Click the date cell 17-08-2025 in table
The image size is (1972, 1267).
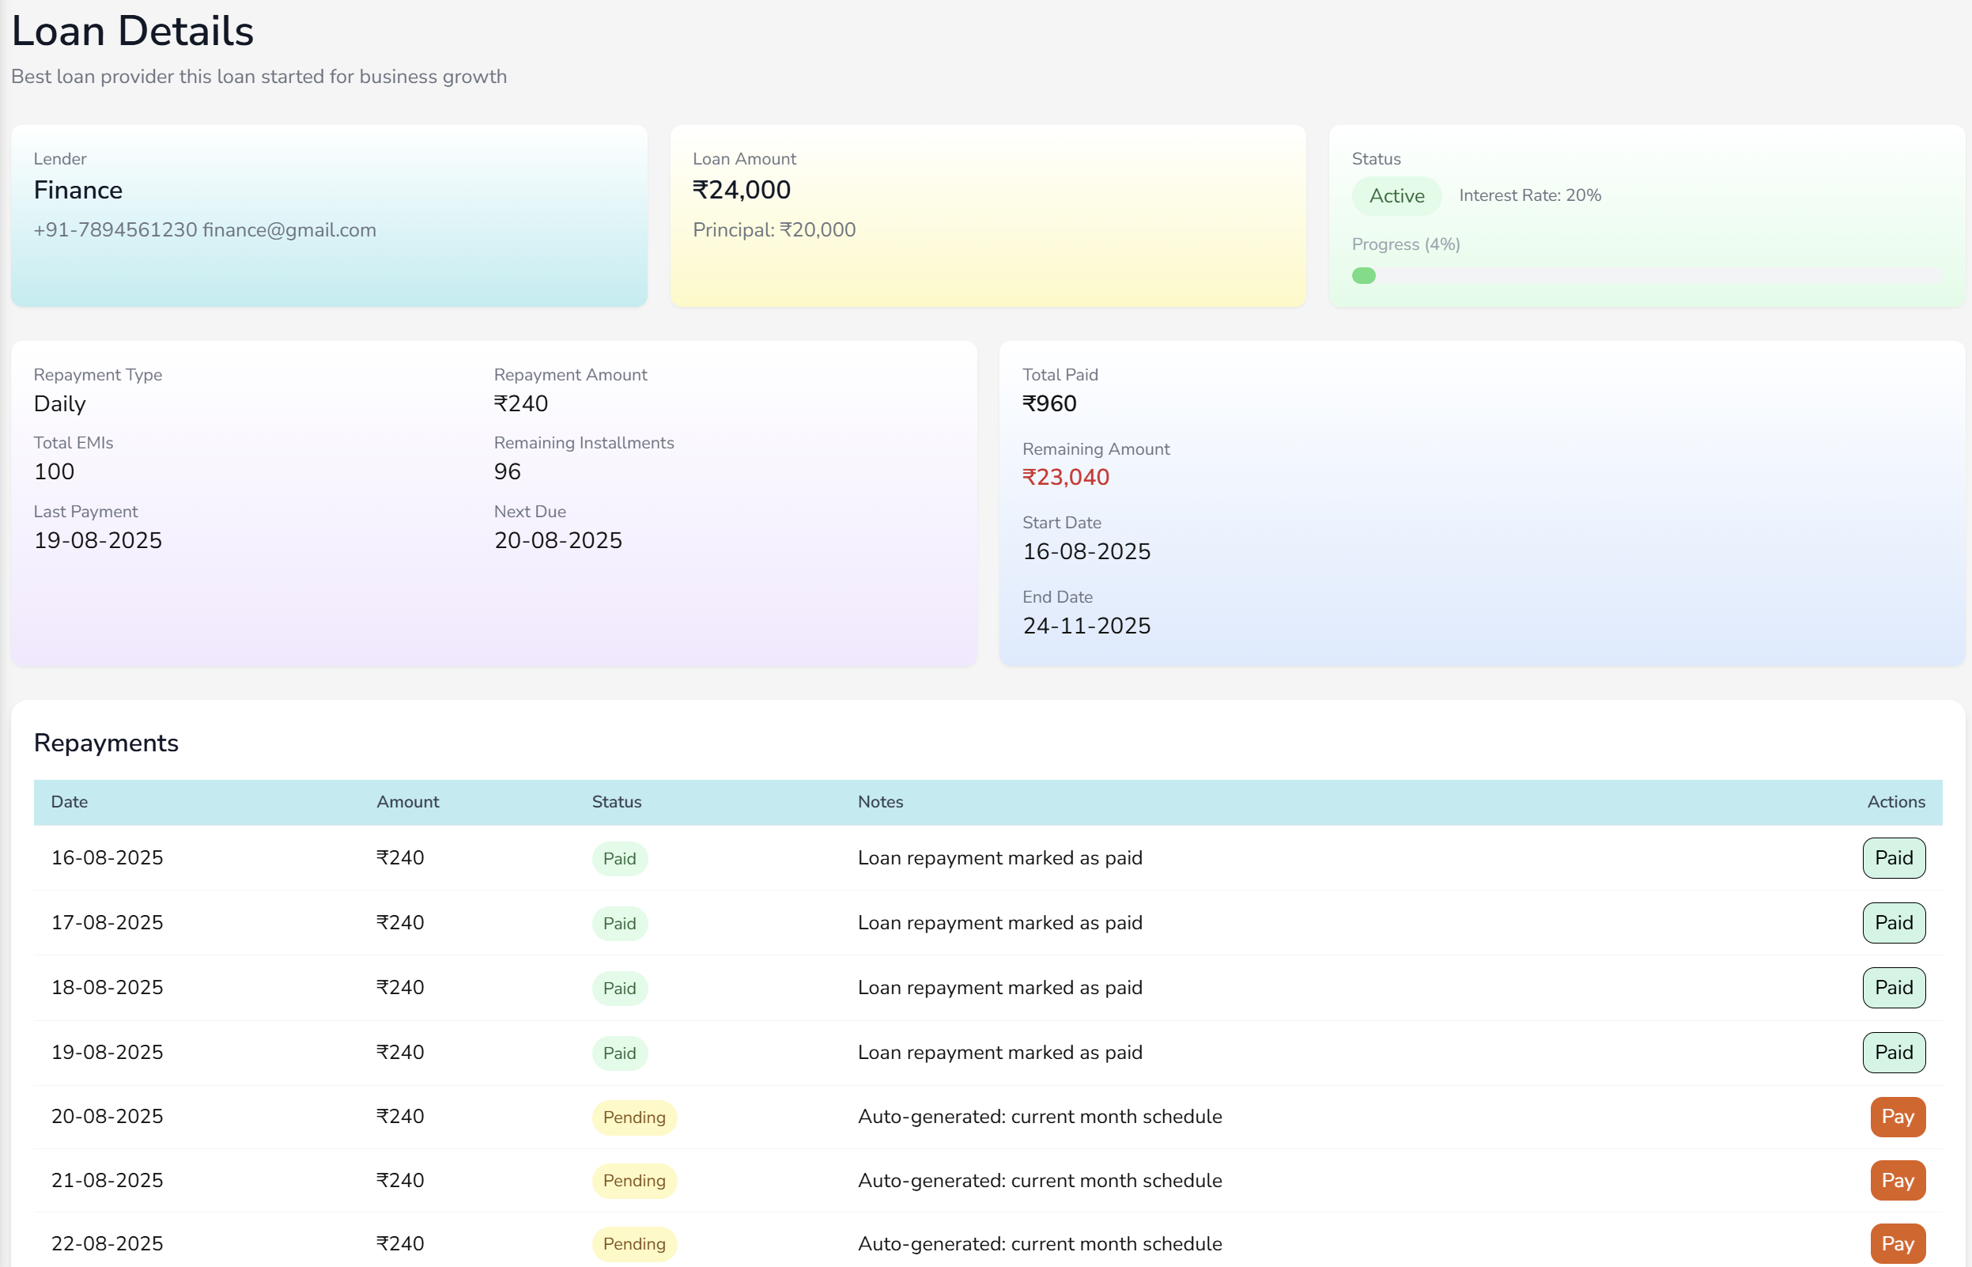click(107, 922)
